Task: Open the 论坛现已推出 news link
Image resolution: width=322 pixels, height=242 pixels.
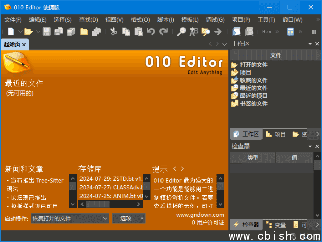Action: [x=27, y=198]
